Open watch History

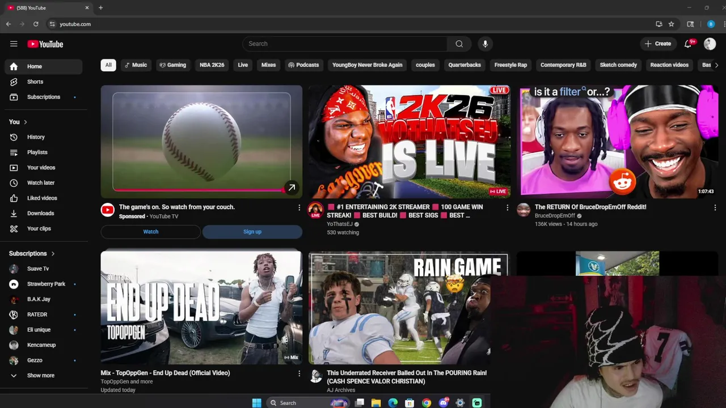pos(43,137)
